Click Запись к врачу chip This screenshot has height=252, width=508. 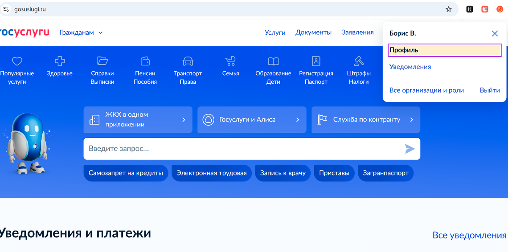point(283,173)
